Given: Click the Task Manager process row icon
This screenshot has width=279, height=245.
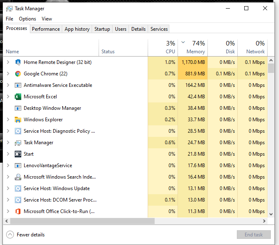Looking at the screenshot, I should 18,143.
